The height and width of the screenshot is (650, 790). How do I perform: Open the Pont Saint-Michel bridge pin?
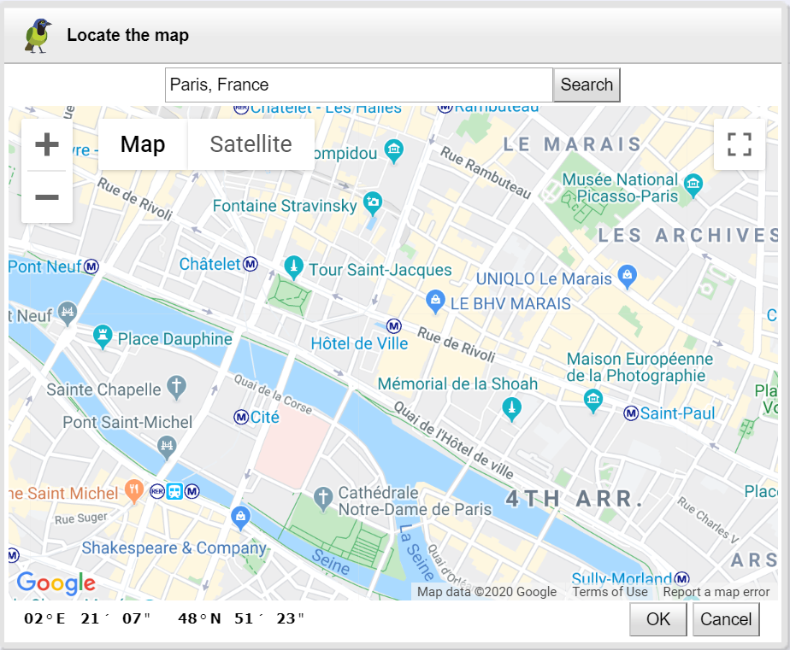pos(166,448)
